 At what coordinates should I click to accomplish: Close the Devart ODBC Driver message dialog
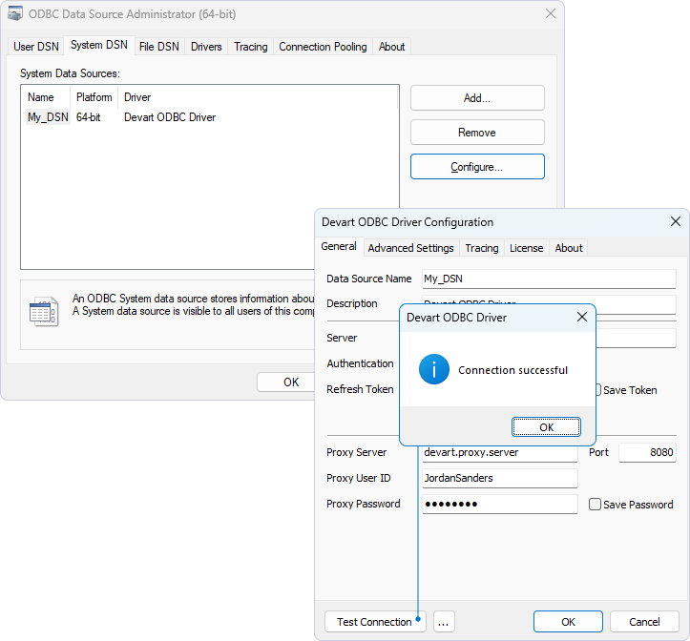(x=582, y=317)
